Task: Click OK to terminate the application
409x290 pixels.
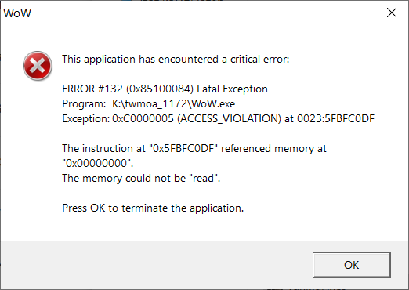Action: click(x=352, y=265)
